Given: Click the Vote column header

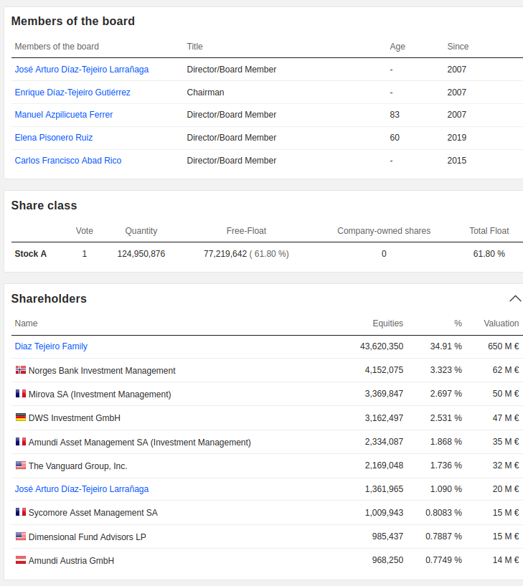Looking at the screenshot, I should click(x=85, y=231).
